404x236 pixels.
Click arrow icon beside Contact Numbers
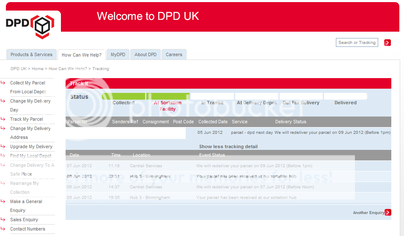3,228
